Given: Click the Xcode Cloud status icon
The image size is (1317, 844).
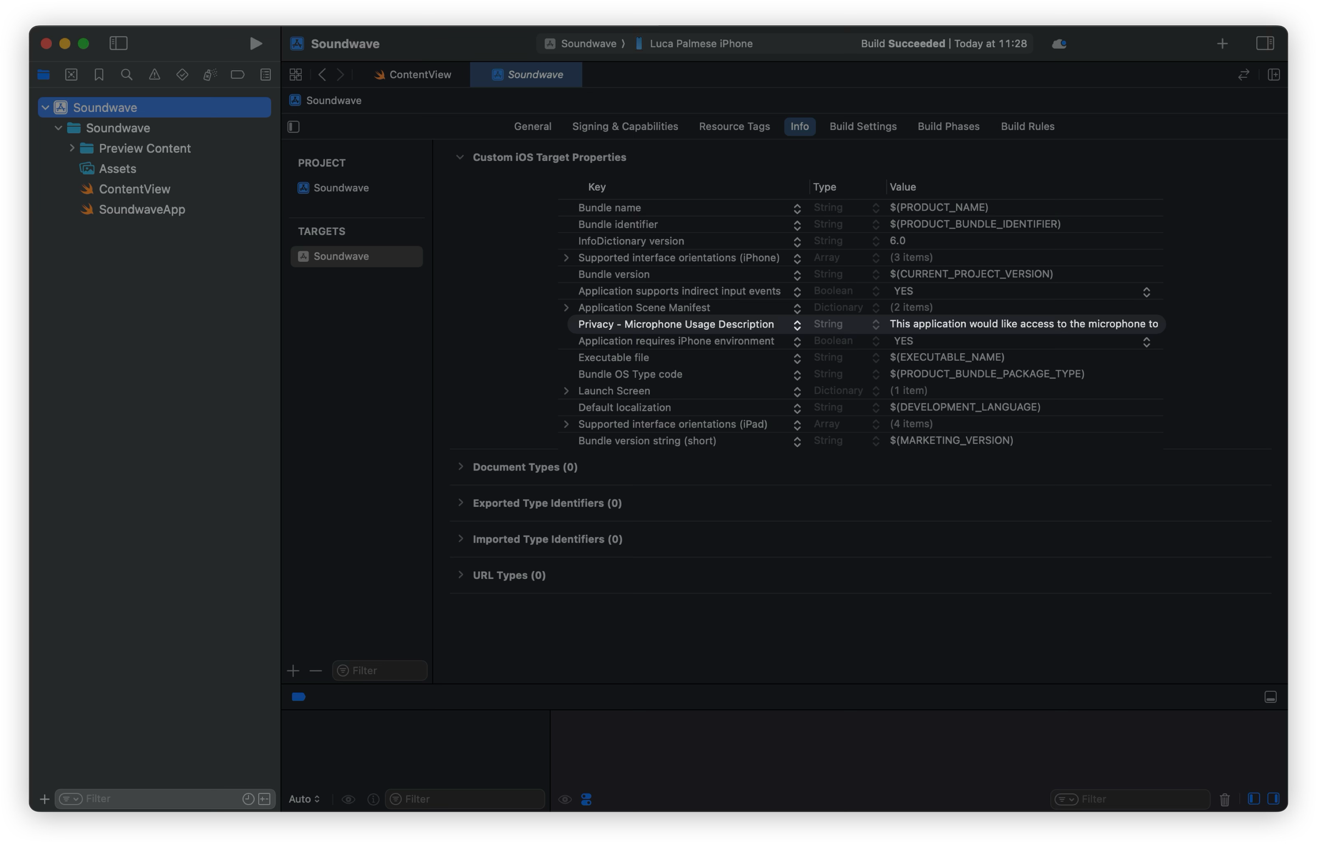Looking at the screenshot, I should coord(1059,43).
